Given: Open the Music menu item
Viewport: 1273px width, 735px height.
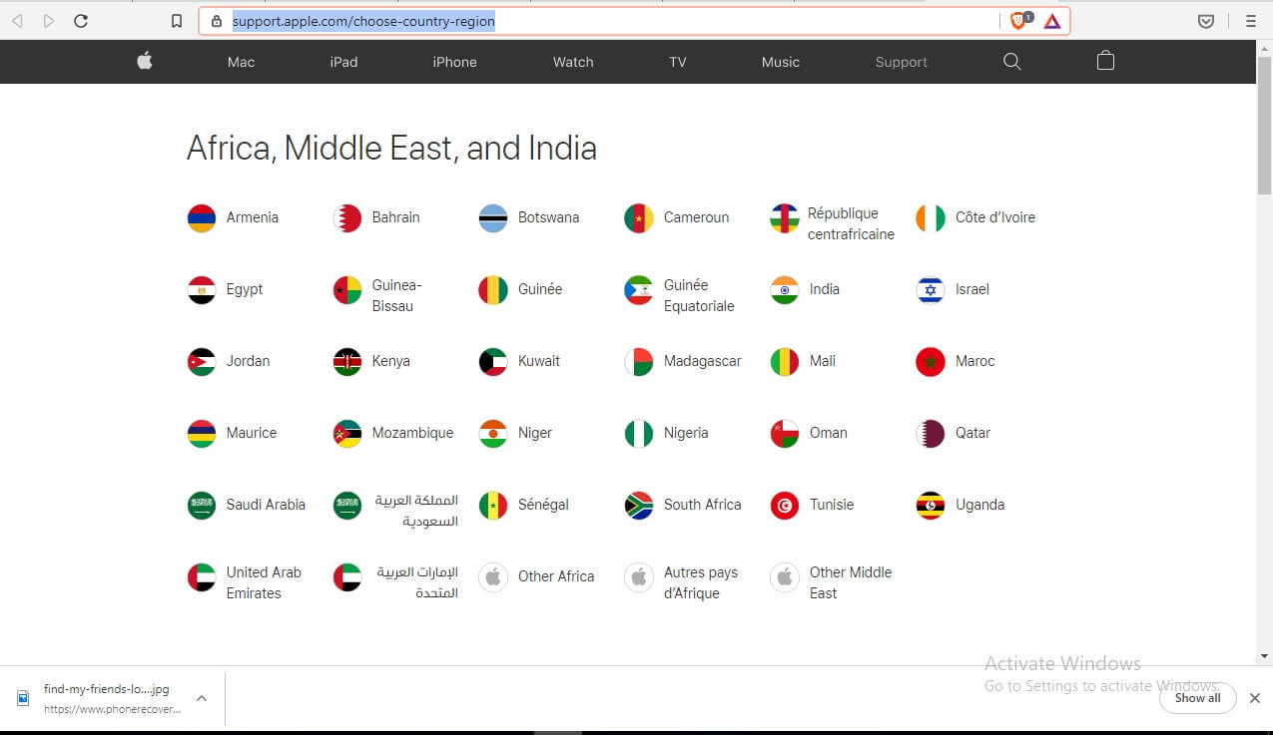Looking at the screenshot, I should click(780, 62).
